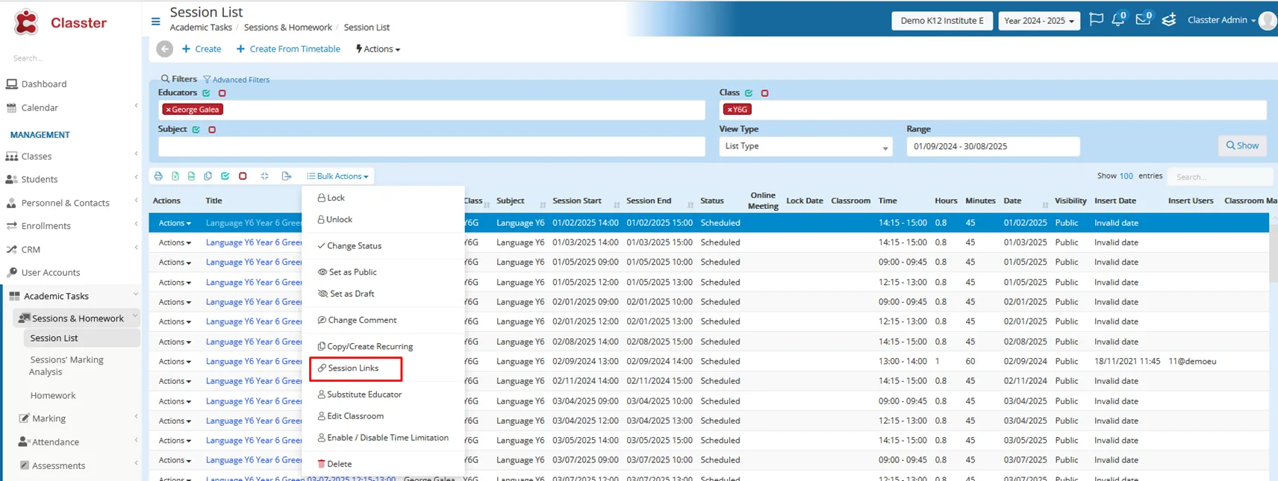The height and width of the screenshot is (481, 1278).
Task: Toggle the hamburger sidebar menu
Action: 155,21
